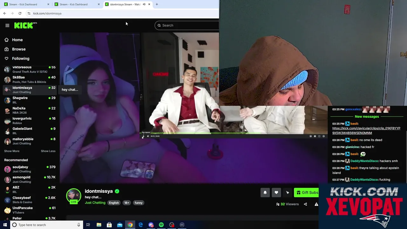Click the Gift Subs button
Screen dimensions: 407x229
click(x=307, y=192)
